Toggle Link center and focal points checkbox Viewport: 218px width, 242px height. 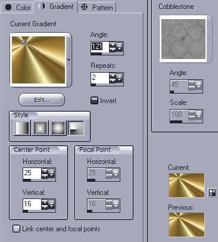click(16, 229)
